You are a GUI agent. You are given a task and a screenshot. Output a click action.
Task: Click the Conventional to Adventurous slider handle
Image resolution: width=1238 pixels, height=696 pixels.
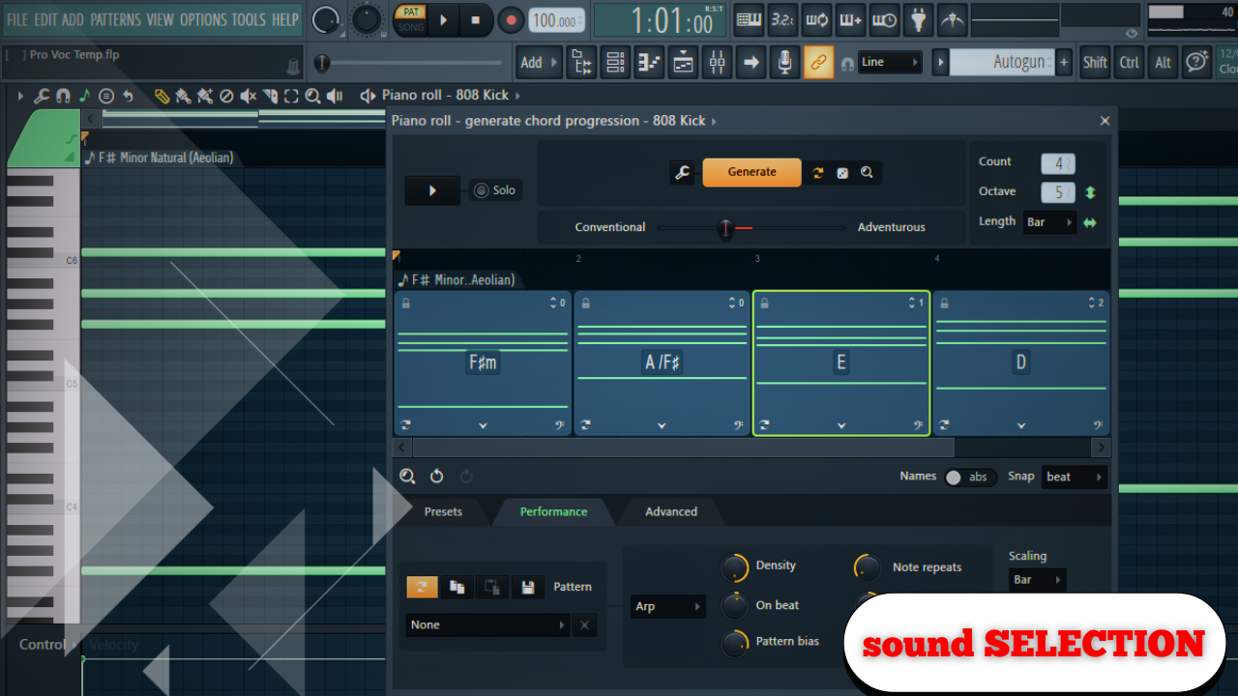[x=725, y=228]
